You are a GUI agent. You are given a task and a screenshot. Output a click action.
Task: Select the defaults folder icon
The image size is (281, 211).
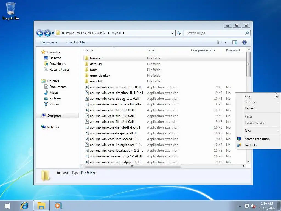(x=86, y=64)
